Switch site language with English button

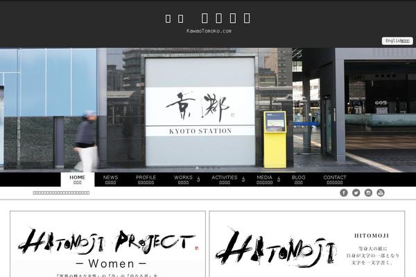[397, 41]
